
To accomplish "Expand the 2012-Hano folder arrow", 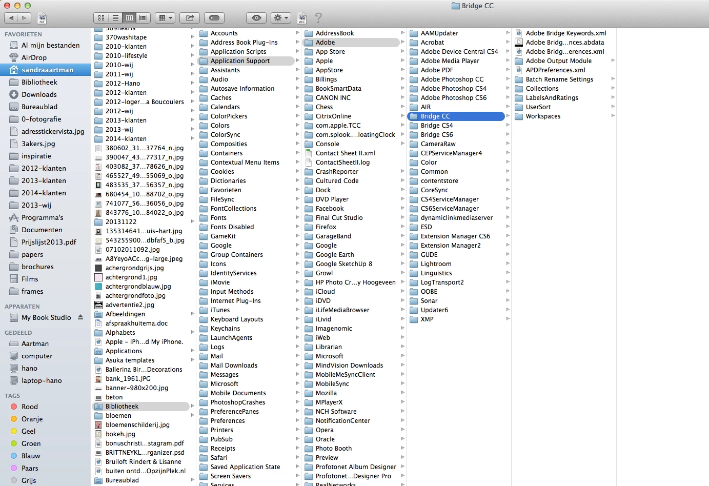I will point(193,83).
